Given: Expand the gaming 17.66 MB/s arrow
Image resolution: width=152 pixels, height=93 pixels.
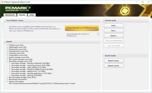Looking at the screenshot, I should pos(10,75).
